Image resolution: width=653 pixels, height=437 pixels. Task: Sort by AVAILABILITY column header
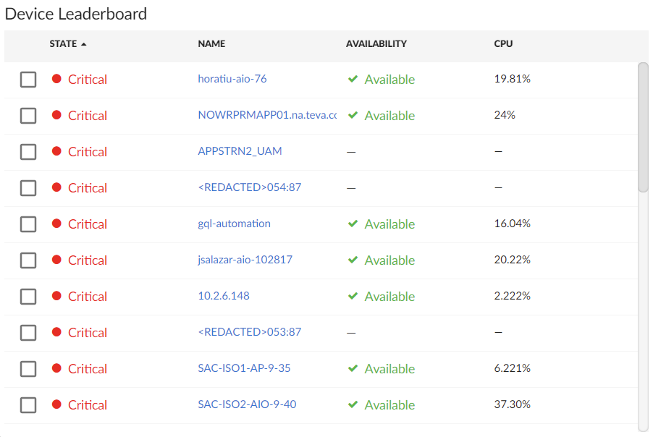tap(376, 44)
